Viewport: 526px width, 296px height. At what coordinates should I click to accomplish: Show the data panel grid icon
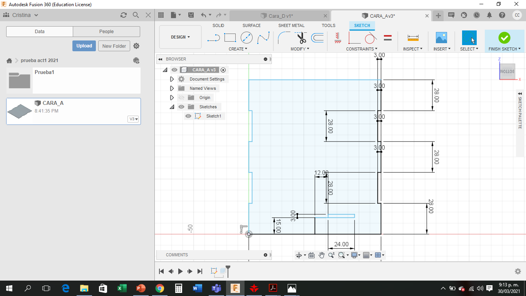(161, 15)
